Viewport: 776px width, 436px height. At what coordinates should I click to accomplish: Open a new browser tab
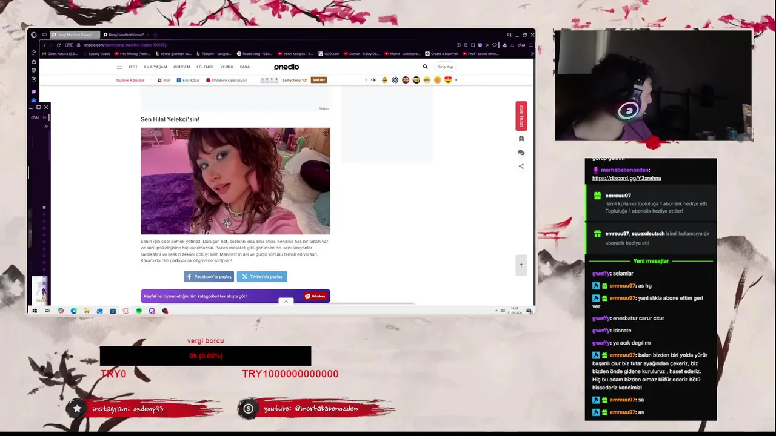pyautogui.click(x=155, y=35)
